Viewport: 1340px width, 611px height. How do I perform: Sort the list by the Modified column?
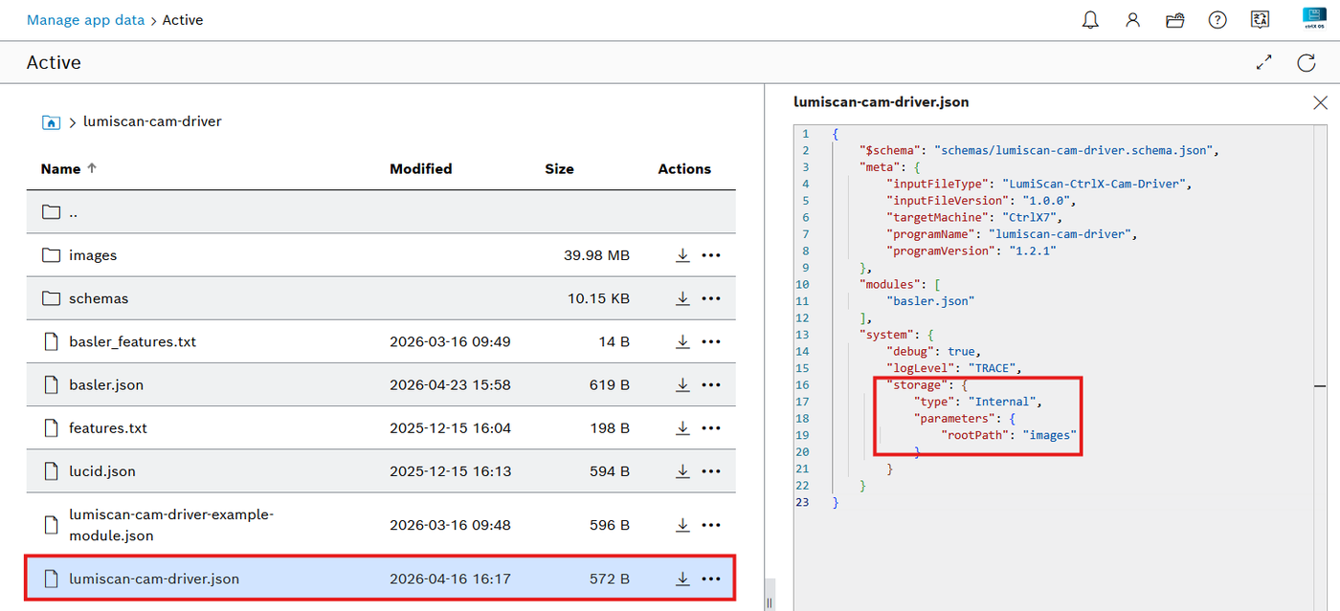click(420, 168)
